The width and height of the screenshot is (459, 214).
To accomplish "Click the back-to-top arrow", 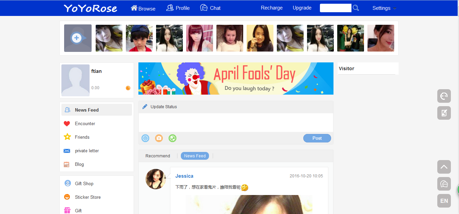I will pos(444,167).
